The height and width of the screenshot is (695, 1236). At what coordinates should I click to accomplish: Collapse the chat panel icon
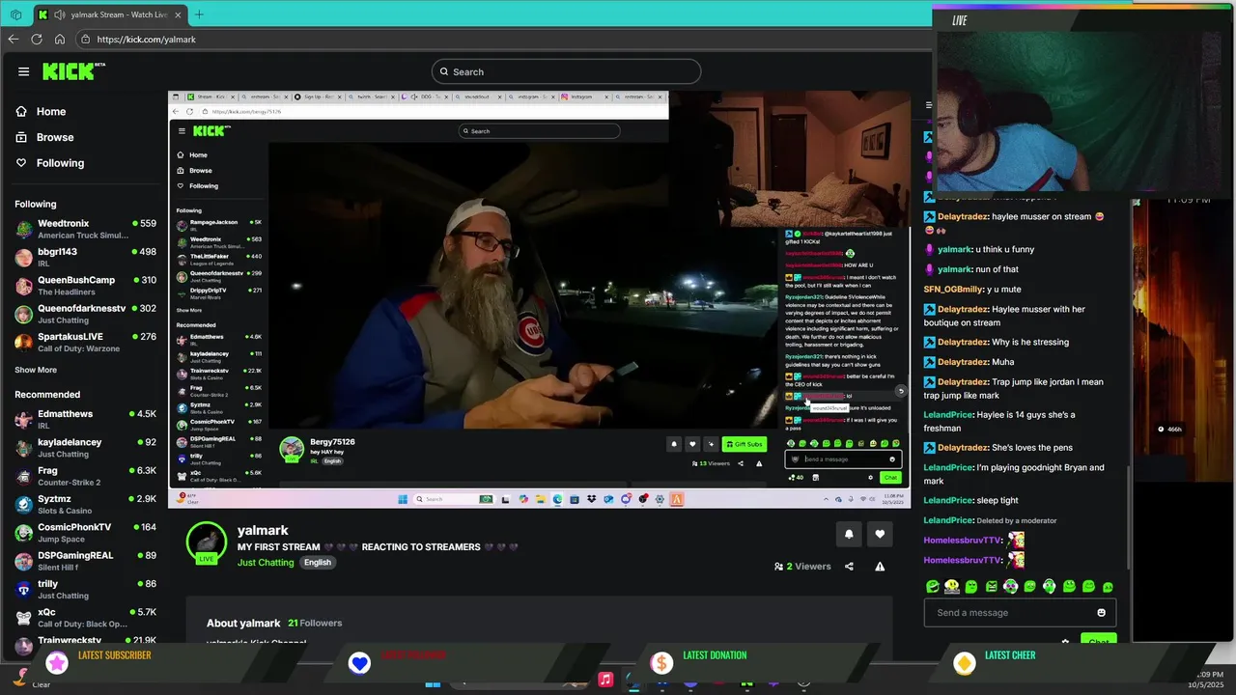(929, 105)
